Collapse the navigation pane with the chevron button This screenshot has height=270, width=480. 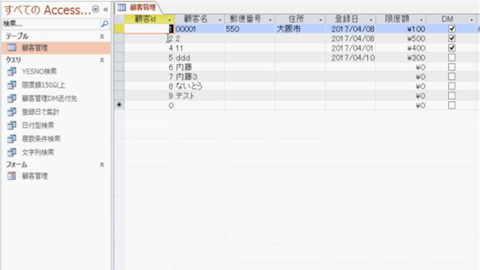[106, 10]
